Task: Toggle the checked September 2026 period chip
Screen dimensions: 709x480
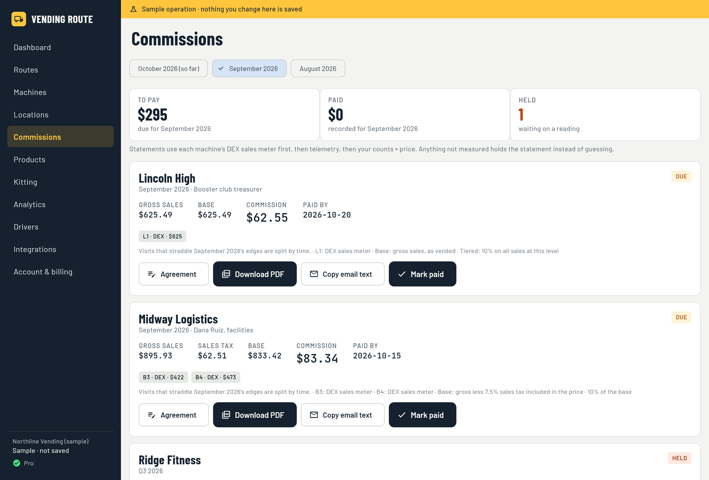Action: [x=249, y=68]
